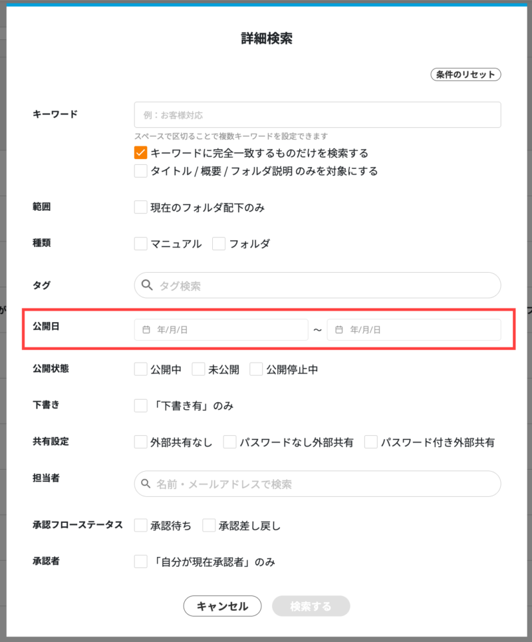Select the マニュアル type checkbox

click(140, 243)
